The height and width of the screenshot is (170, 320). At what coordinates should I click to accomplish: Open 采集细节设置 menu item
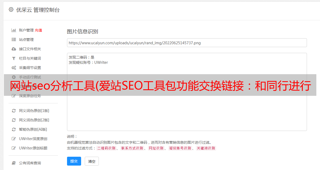30,68
